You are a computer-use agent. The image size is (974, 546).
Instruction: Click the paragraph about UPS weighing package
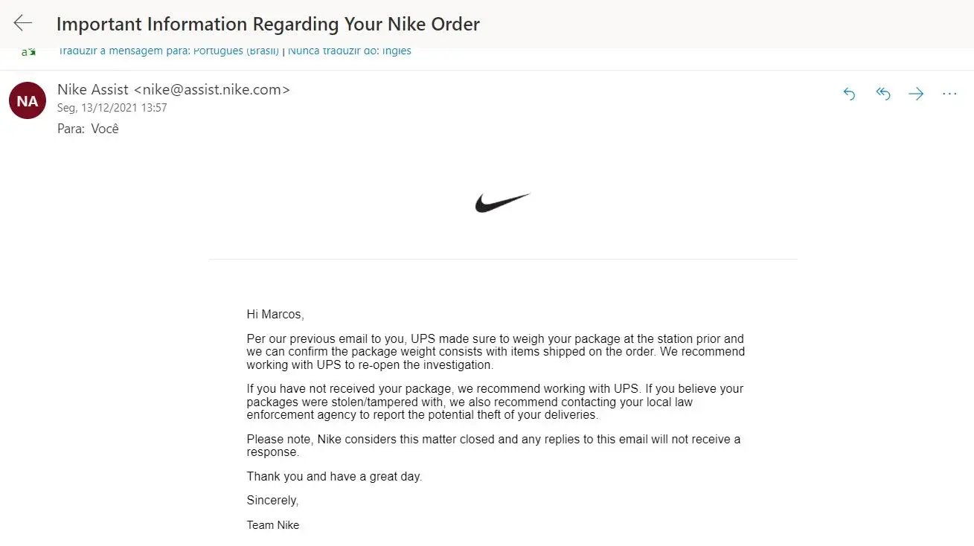point(495,352)
